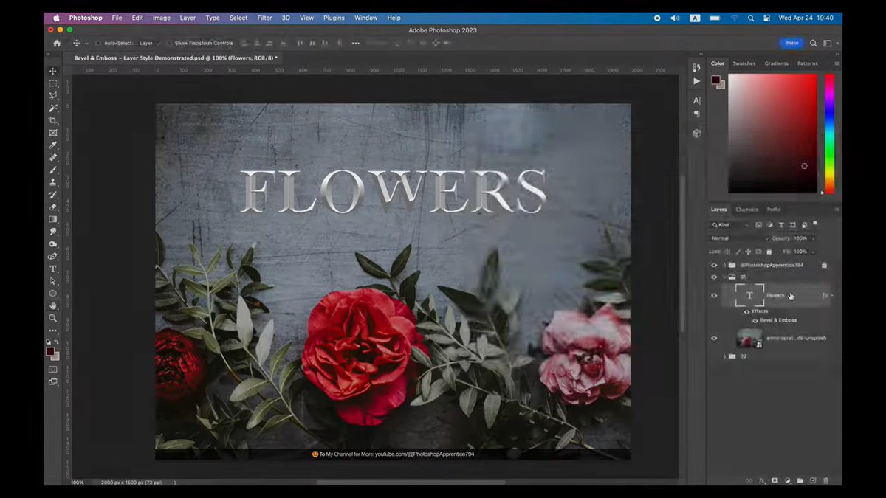Select the Eraser tool
886x498 pixels.
(53, 207)
